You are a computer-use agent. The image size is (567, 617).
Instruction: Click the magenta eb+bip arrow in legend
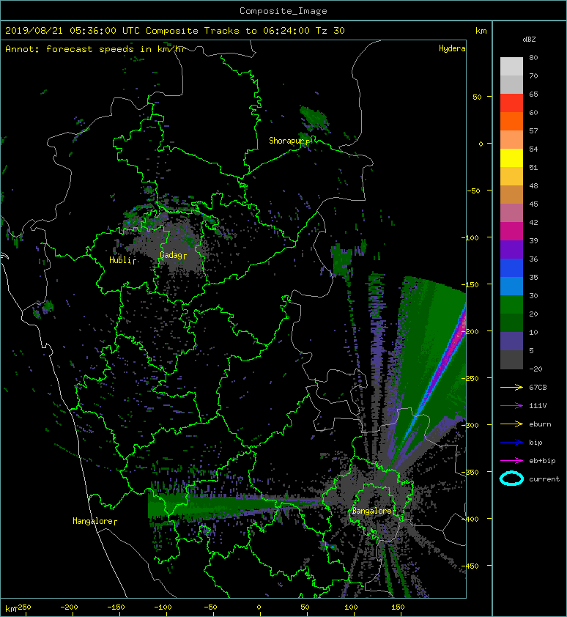pyautogui.click(x=511, y=461)
